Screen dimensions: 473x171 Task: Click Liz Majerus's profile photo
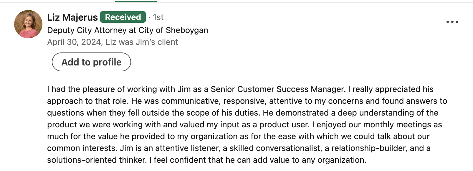[28, 24]
